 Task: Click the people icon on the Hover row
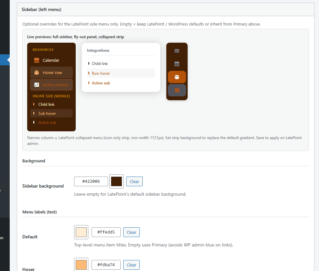click(37, 72)
